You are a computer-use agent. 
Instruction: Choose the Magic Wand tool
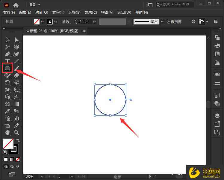[7, 47]
